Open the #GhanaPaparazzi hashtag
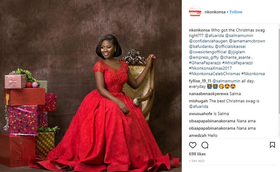280x172 pixels. pos(205,63)
